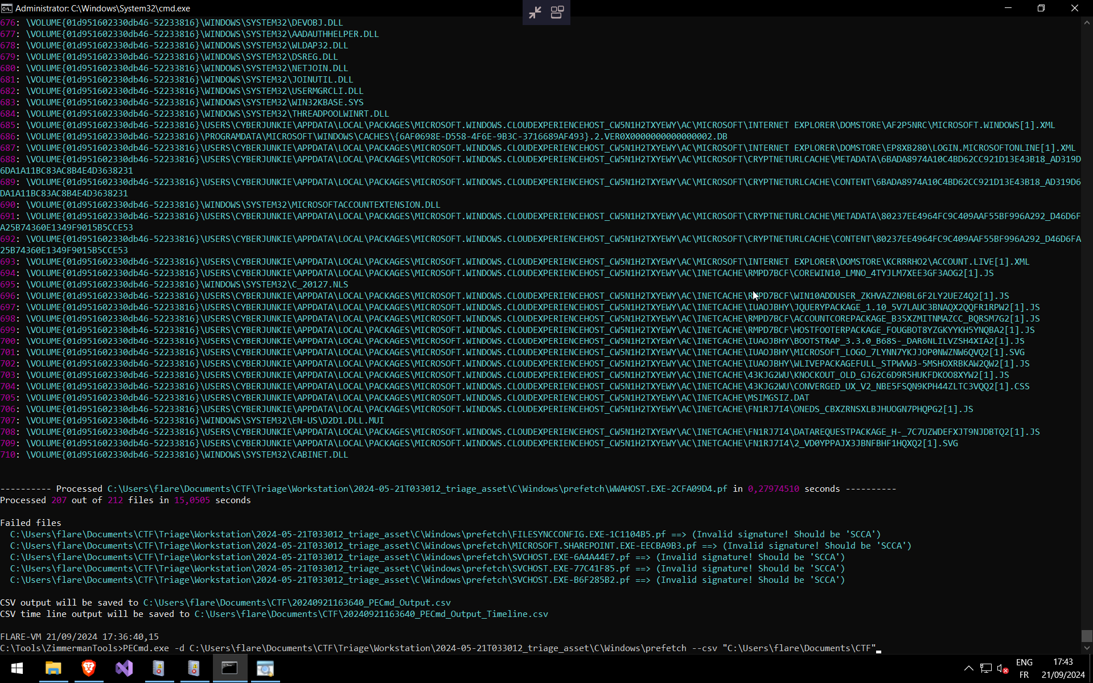Click CONVERGED_UX_V2 CSS file on line 704
1093x683 pixels.
[x=911, y=386]
